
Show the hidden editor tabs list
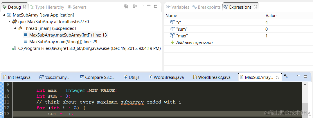pos(285,76)
